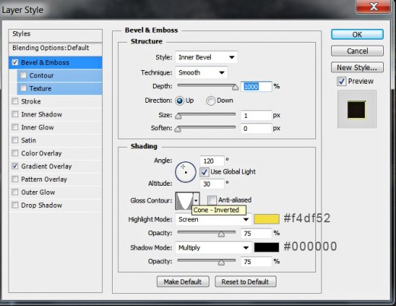This screenshot has width=396, height=306.
Task: Select the Down direction radio button
Action: pyautogui.click(x=211, y=100)
